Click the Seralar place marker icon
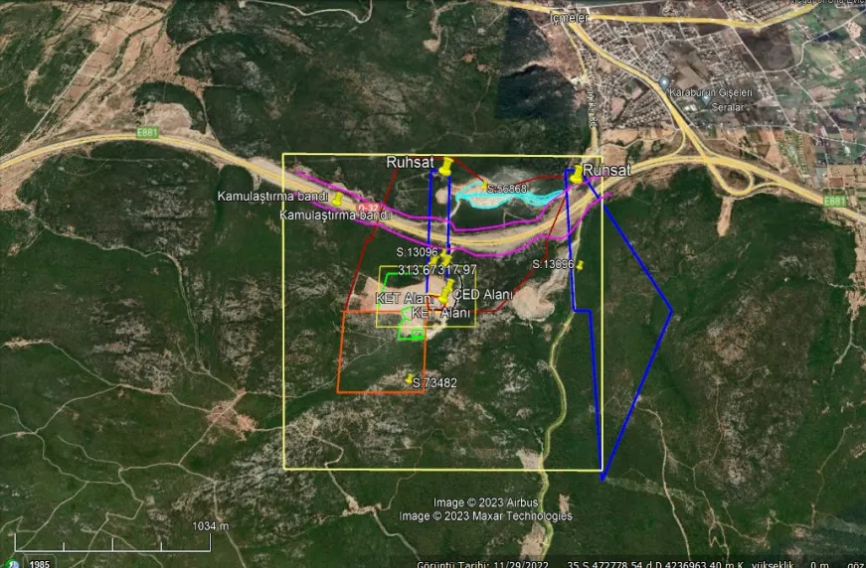 point(706,100)
